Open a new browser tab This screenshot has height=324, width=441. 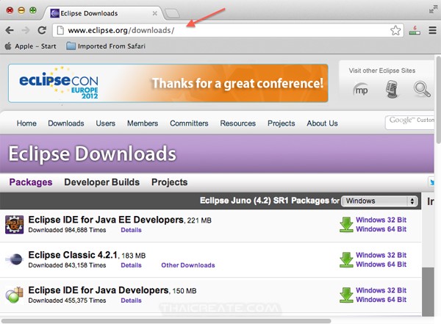click(x=172, y=13)
